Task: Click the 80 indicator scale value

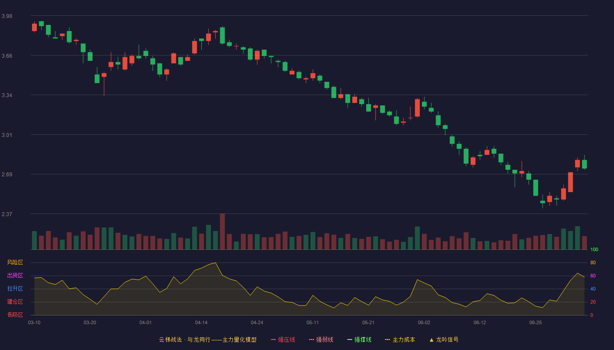Action: [593, 262]
